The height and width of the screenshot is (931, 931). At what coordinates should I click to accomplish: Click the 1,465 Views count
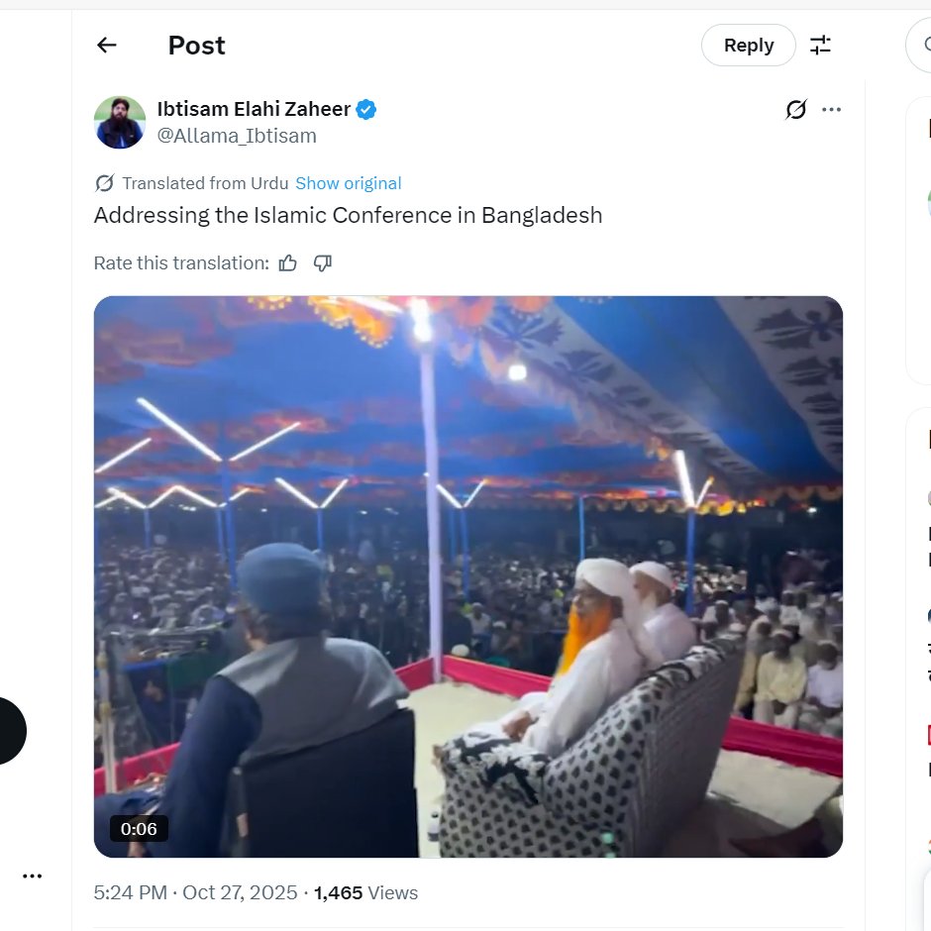tap(365, 892)
